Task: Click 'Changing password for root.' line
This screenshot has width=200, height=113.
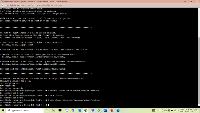Action: coord(15,81)
